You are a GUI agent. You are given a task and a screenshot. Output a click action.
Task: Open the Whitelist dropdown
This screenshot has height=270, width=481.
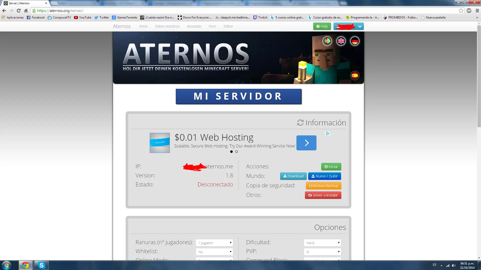pyautogui.click(x=214, y=252)
